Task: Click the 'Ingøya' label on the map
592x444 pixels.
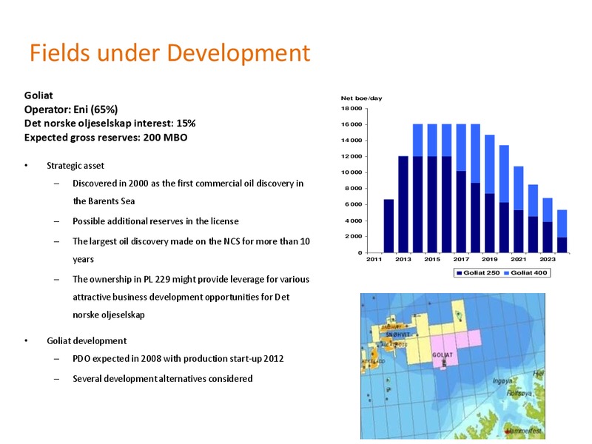Action: (x=502, y=381)
